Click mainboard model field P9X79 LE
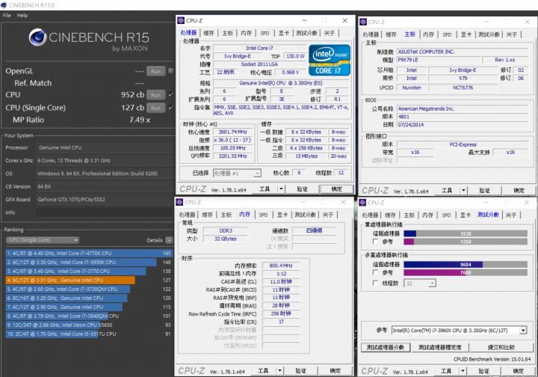Image resolution: width=538 pixels, height=377 pixels. point(438,60)
